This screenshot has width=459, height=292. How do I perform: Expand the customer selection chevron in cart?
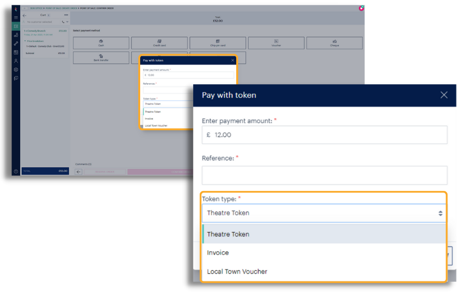pos(67,22)
